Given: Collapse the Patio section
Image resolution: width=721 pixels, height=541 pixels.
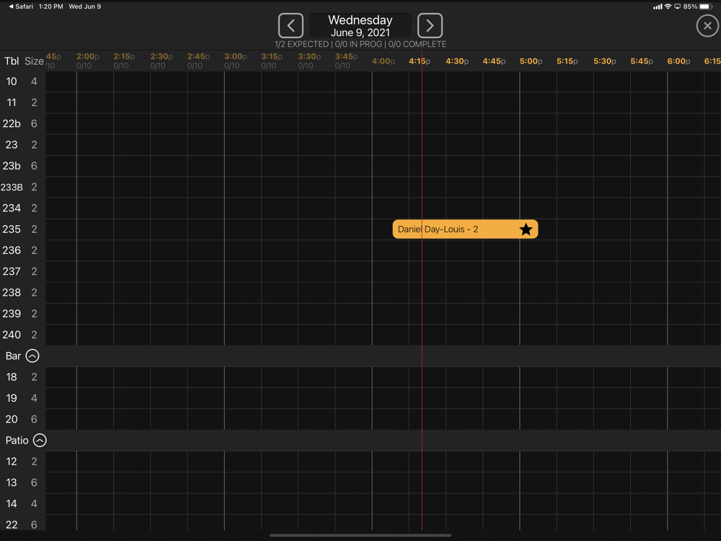Looking at the screenshot, I should 40,440.
